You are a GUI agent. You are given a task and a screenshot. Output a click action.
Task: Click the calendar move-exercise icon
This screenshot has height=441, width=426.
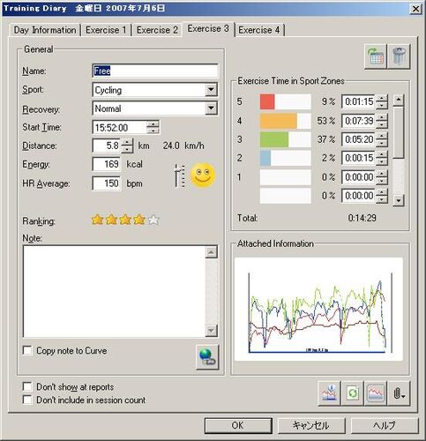pos(376,56)
